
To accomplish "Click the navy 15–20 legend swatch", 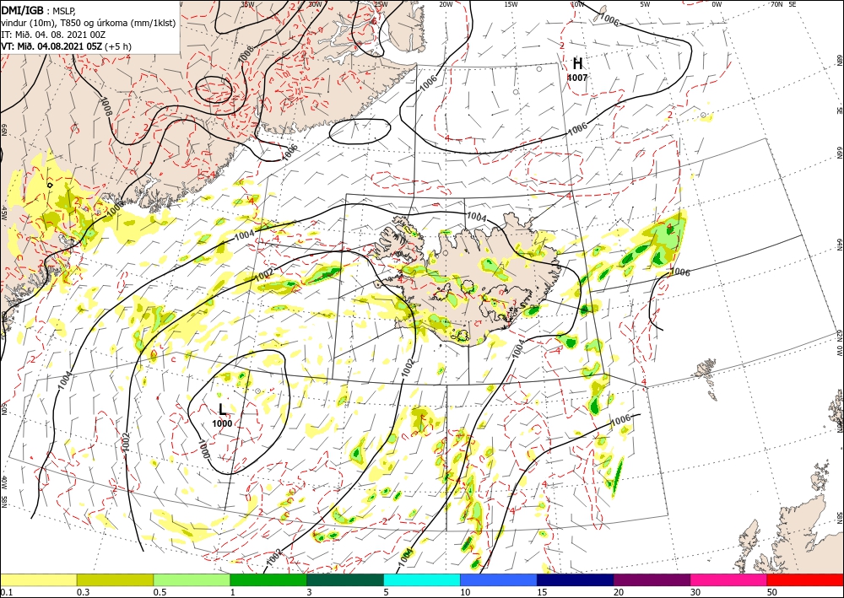I will (576, 580).
